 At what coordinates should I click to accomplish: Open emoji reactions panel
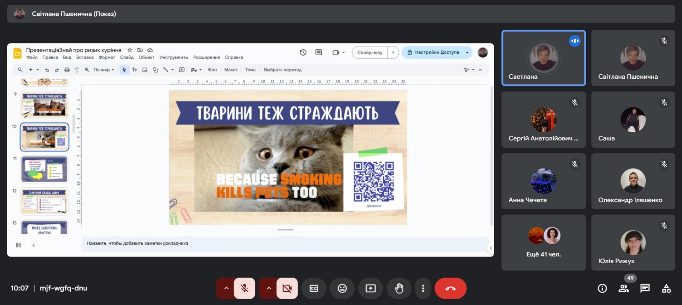point(342,288)
